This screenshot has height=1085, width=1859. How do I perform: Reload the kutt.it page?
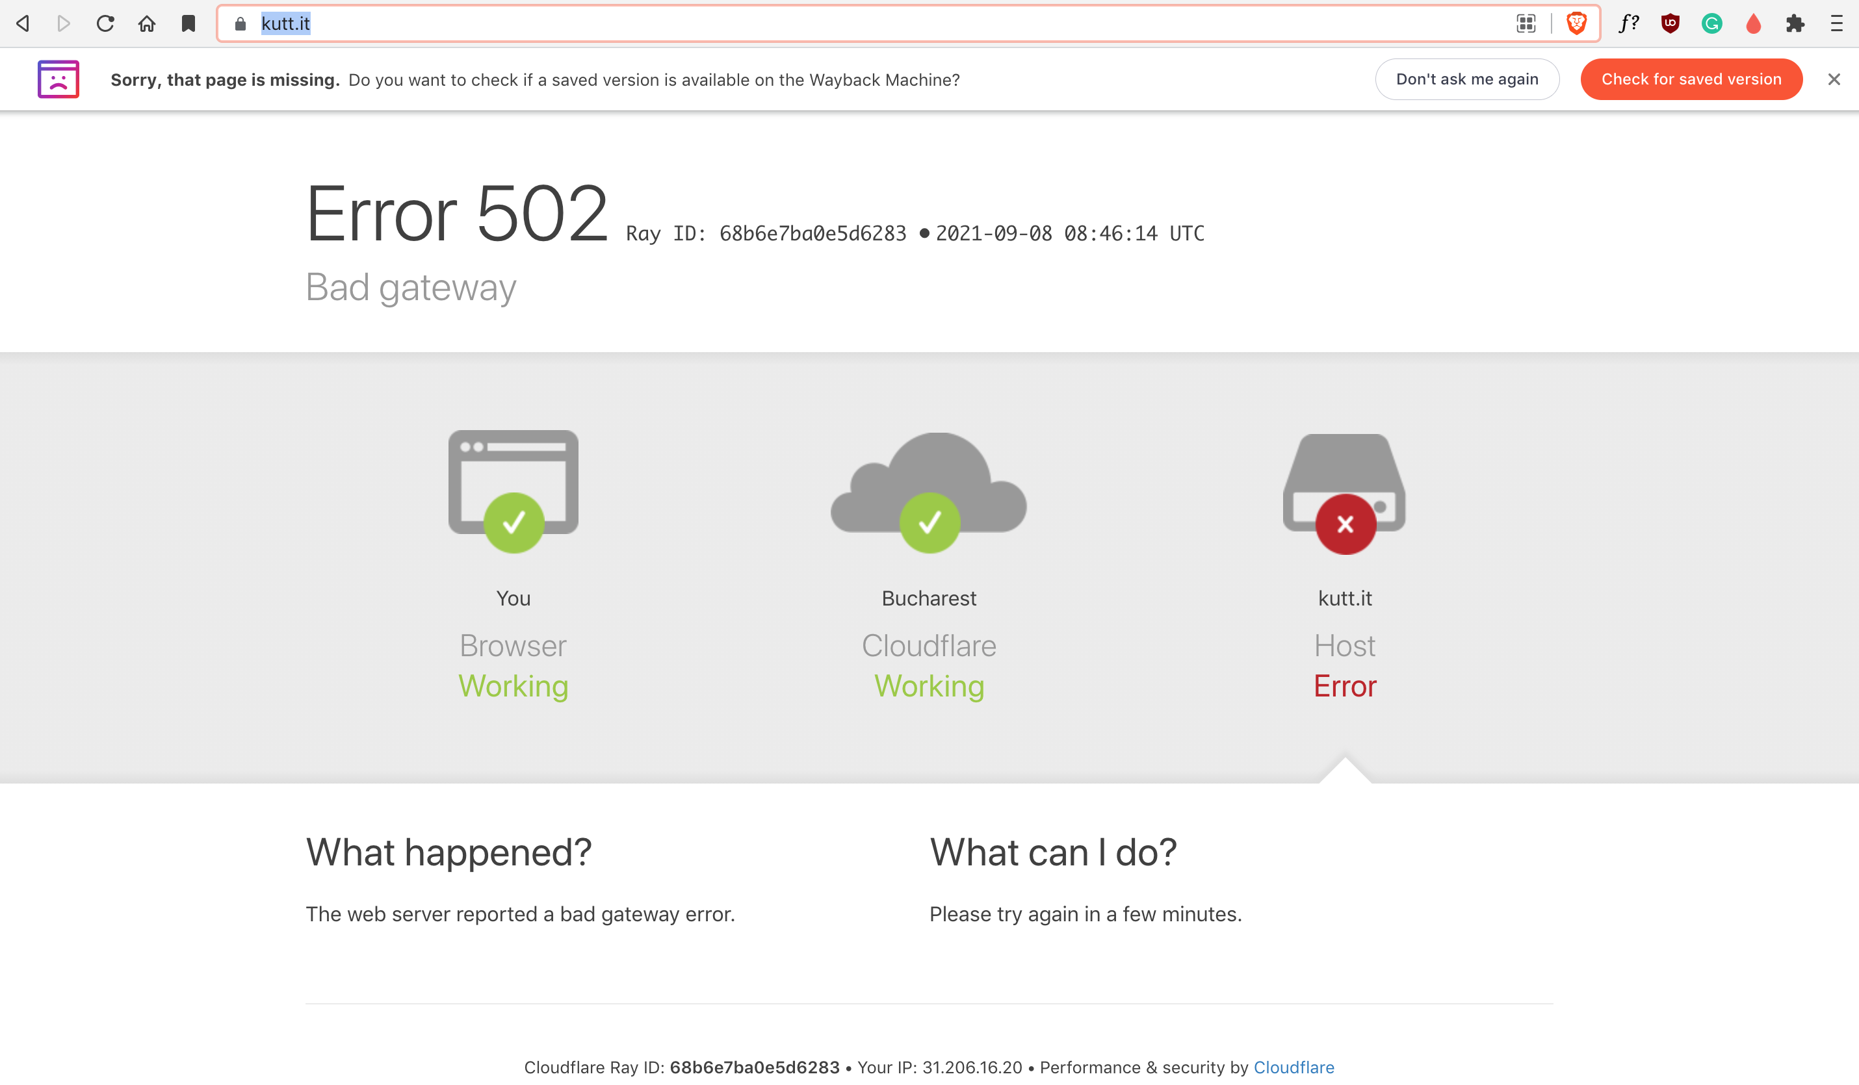pyautogui.click(x=105, y=23)
